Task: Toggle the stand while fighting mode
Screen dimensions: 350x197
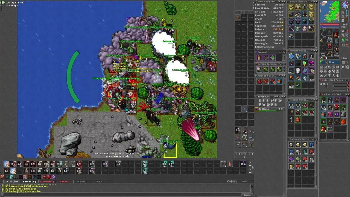Action: click(x=347, y=31)
